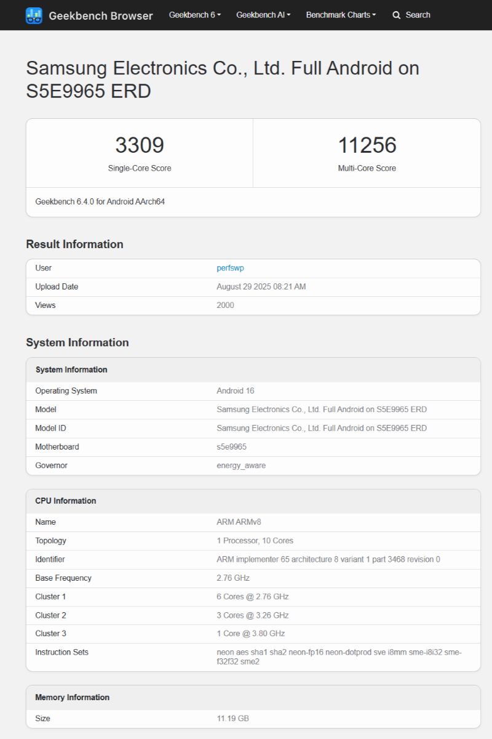Select the 11256 multi-core score

click(367, 145)
